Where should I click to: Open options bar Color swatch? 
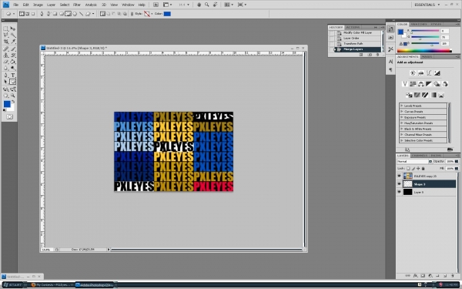pos(167,14)
